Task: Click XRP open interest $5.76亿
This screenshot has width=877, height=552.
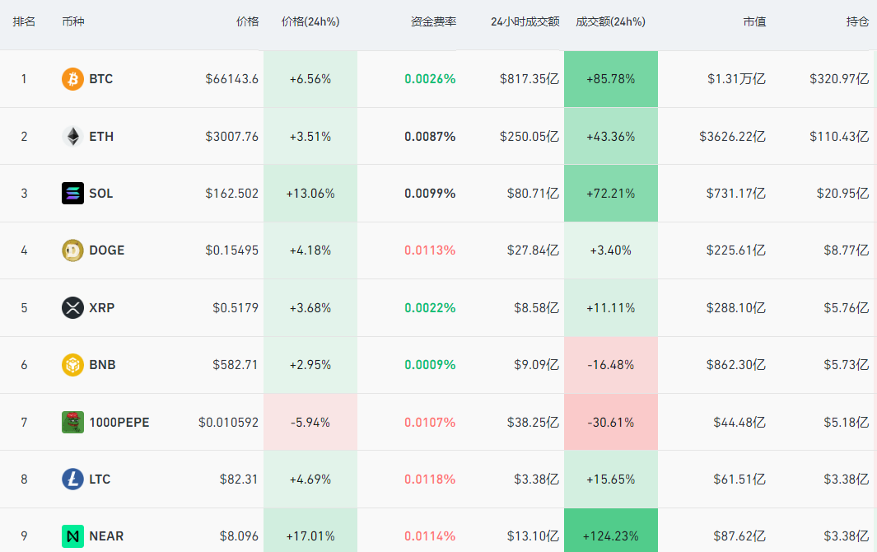Action: point(847,308)
